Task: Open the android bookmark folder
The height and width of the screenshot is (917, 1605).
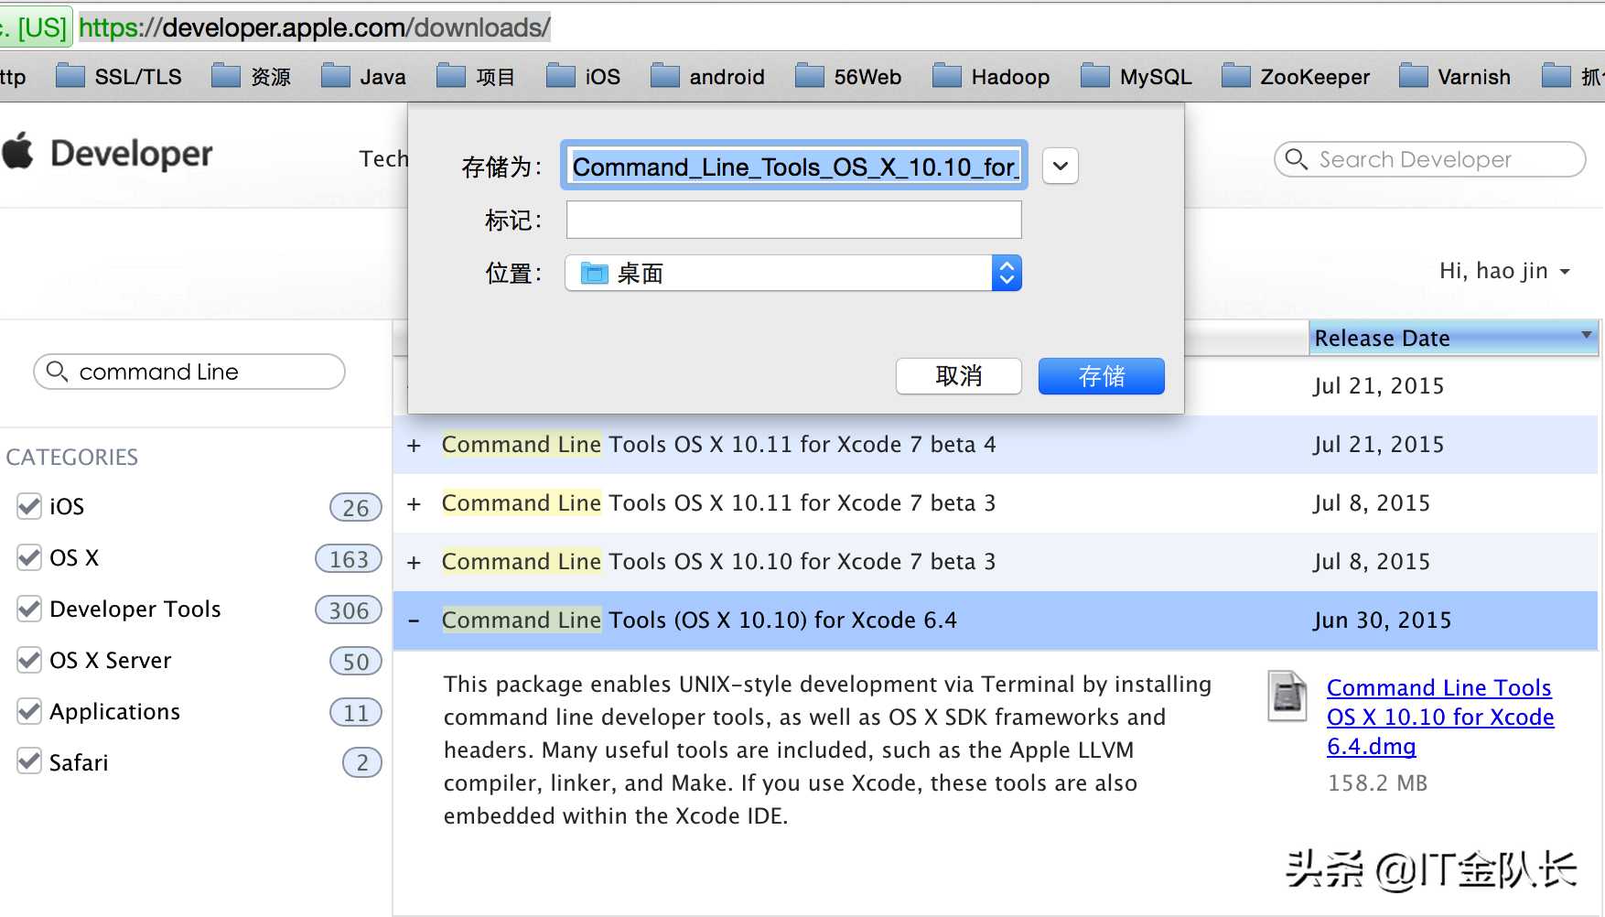Action: pyautogui.click(x=707, y=77)
